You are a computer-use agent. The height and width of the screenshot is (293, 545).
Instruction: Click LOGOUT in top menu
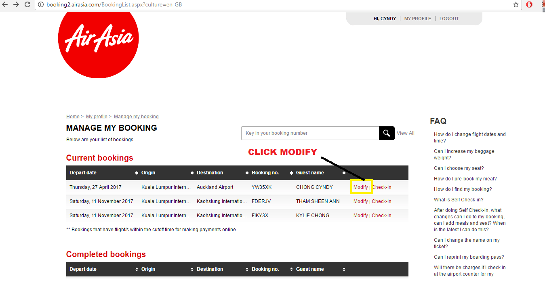pos(449,19)
